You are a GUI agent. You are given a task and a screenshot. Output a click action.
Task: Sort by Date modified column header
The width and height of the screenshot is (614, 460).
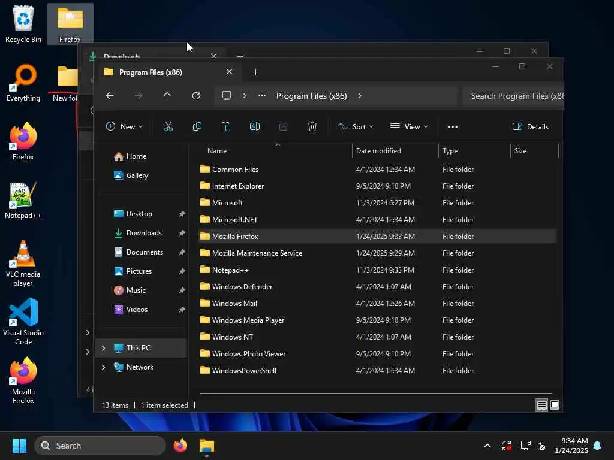point(395,150)
